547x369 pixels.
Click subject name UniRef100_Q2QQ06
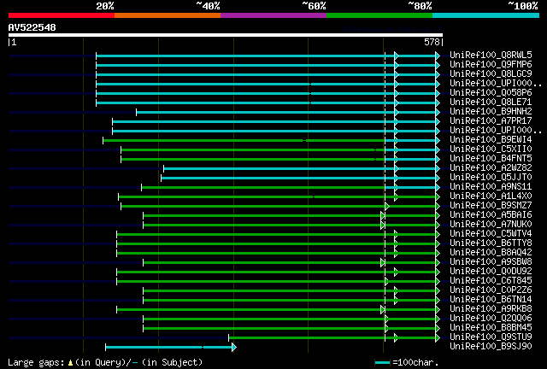click(491, 319)
